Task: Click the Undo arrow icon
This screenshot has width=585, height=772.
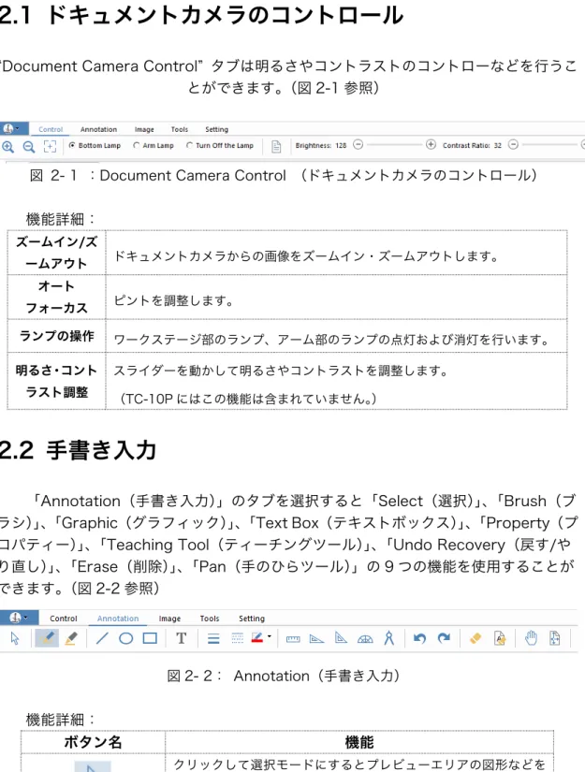Action: click(419, 638)
